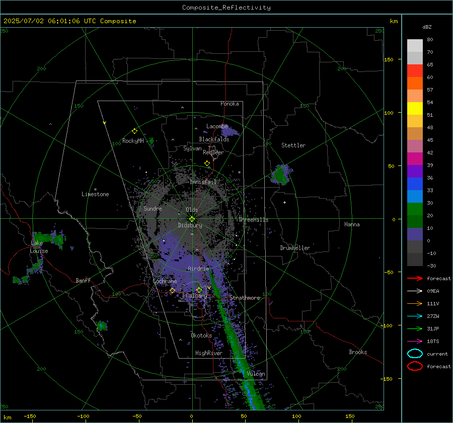The image size is (453, 423).
Task: Pick the yellow 54-51 dBZ swatch
Action: pos(415,108)
